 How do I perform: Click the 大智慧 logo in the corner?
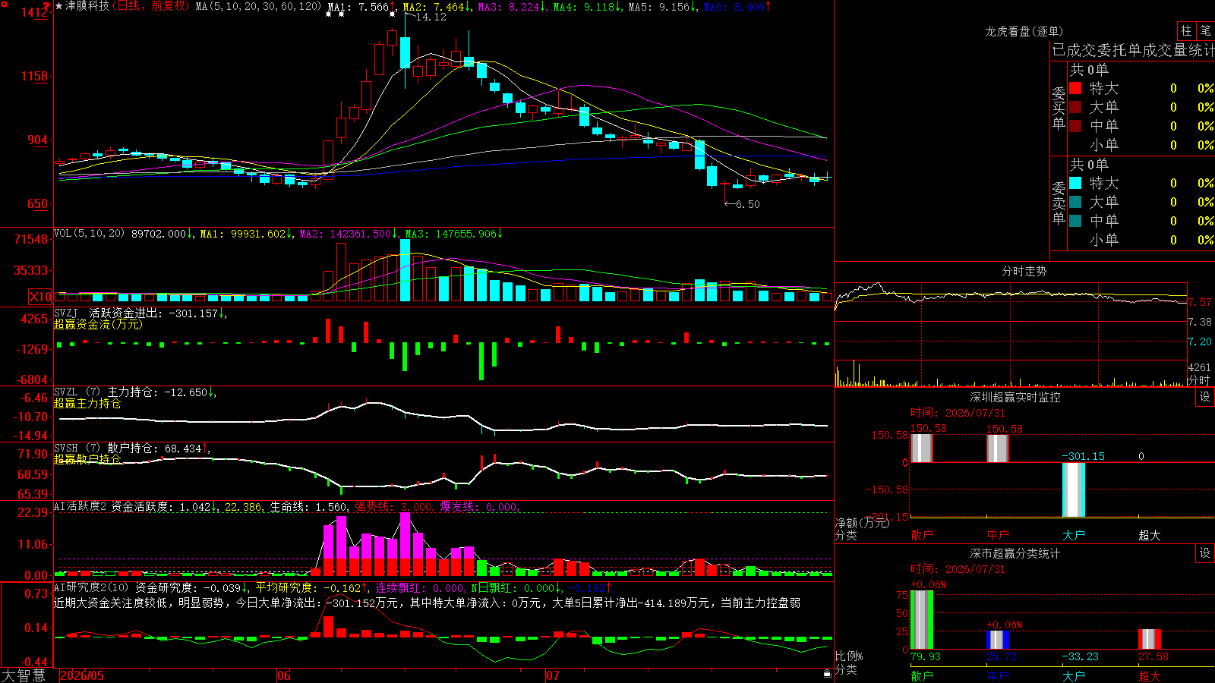(24, 675)
